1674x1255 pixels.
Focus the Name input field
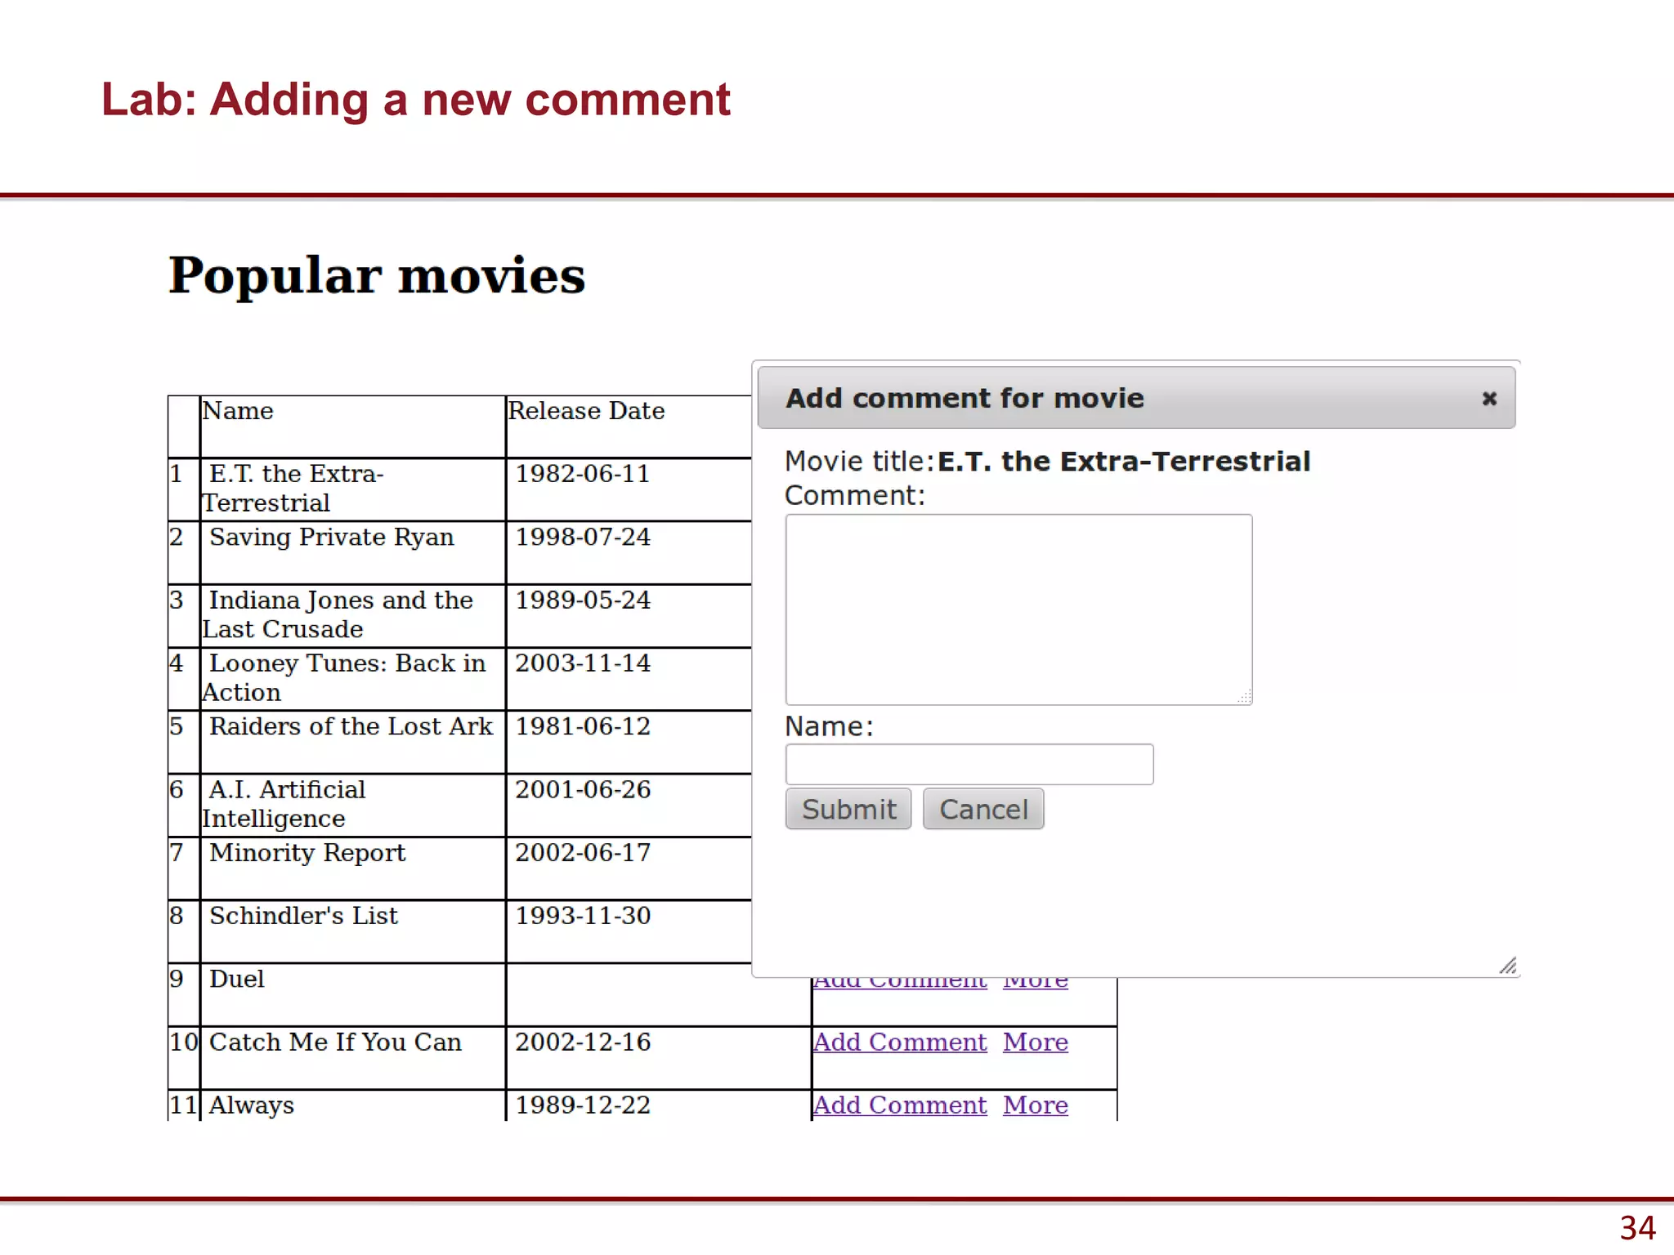pyautogui.click(x=969, y=765)
